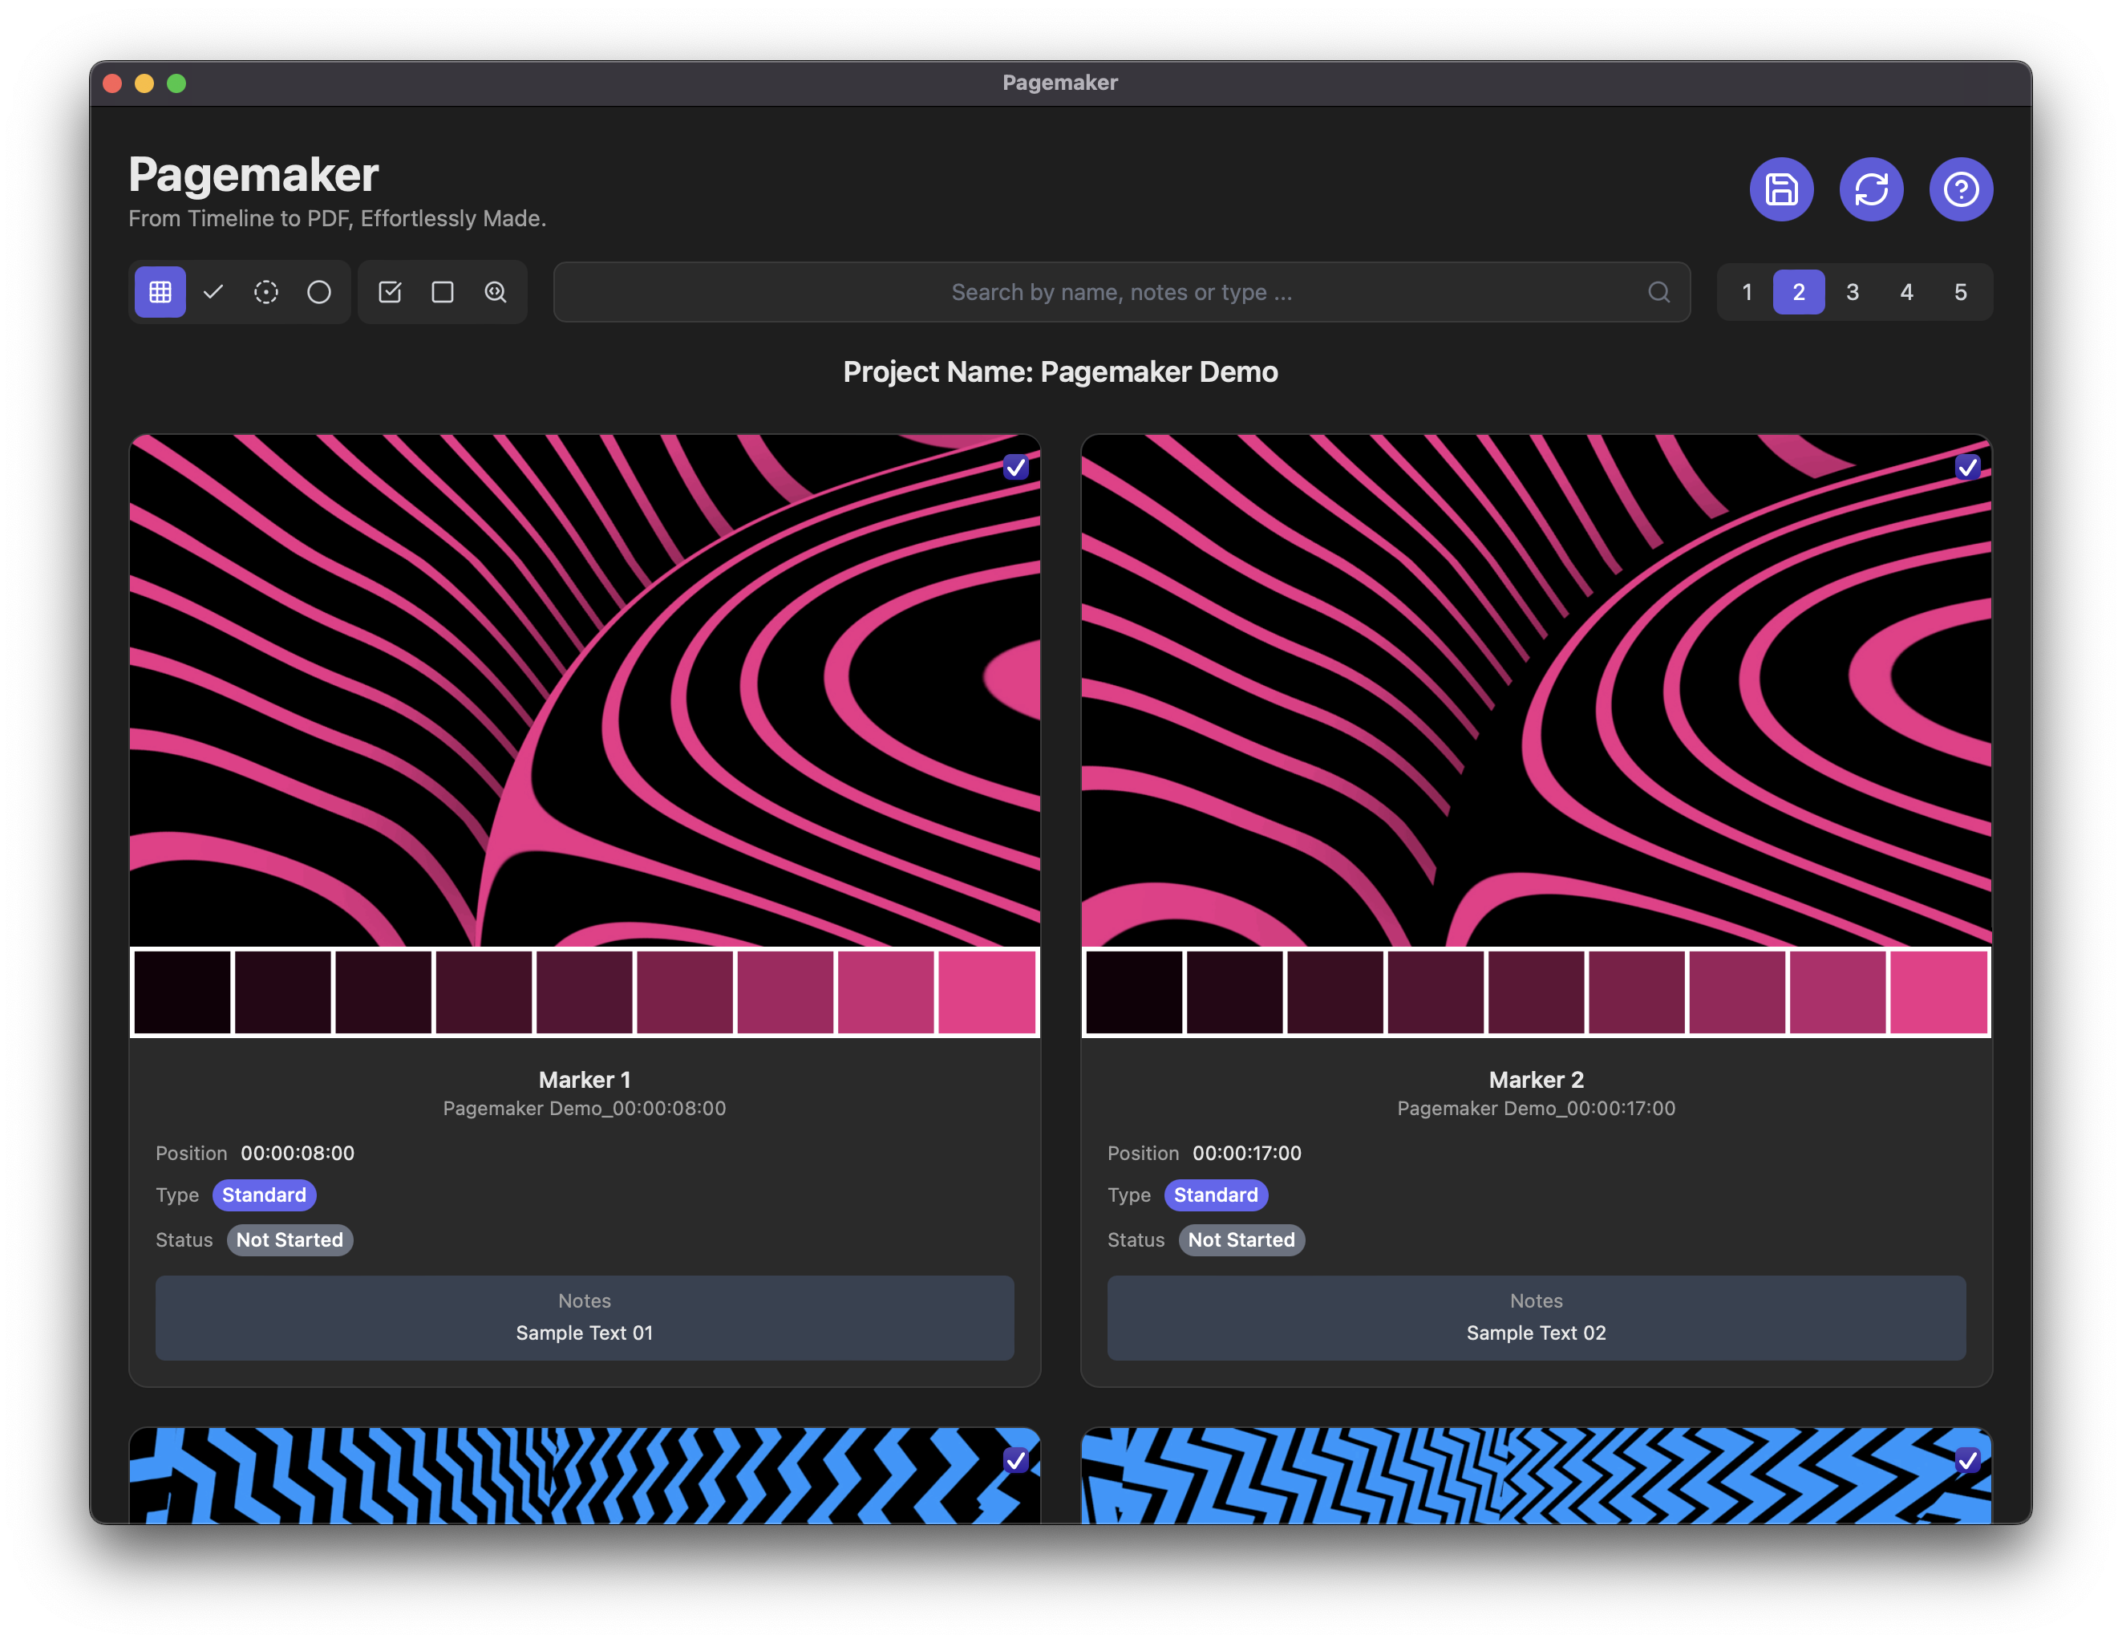Toggle checkbox on bottom-right blue zigzag card

click(x=1966, y=1460)
